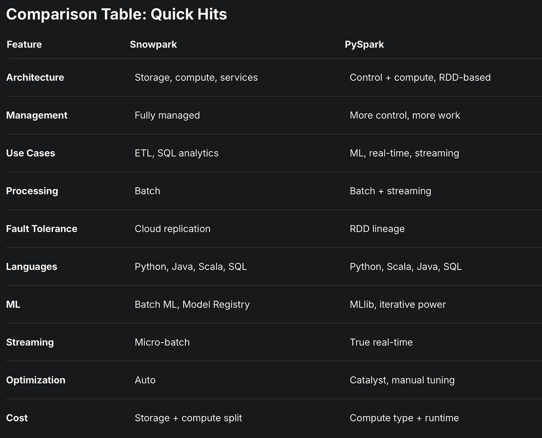Click the 'PySpark' column header

[x=364, y=44]
